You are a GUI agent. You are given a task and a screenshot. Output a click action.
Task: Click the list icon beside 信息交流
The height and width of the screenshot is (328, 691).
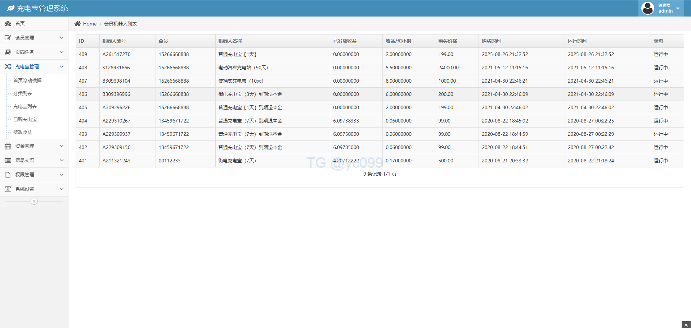point(8,160)
